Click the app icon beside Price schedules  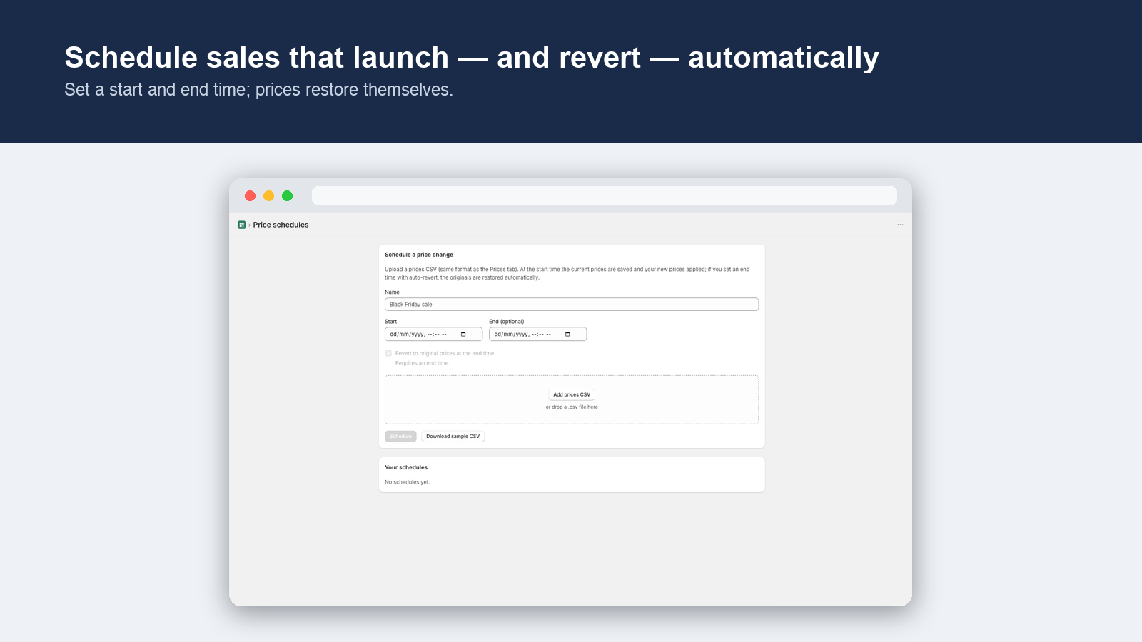click(242, 225)
